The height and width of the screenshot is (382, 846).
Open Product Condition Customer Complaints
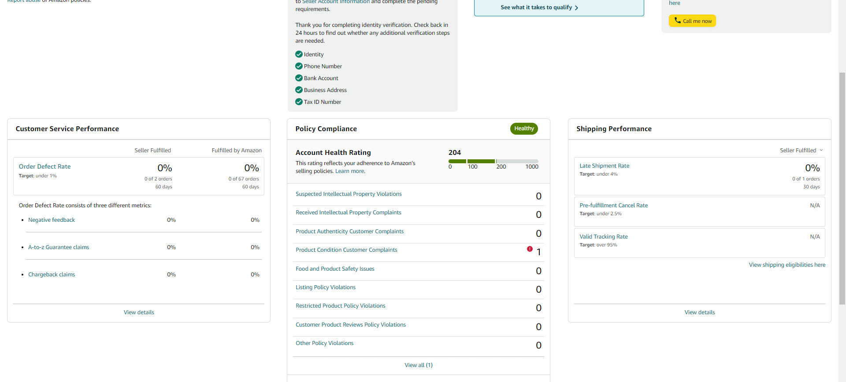pyautogui.click(x=346, y=250)
